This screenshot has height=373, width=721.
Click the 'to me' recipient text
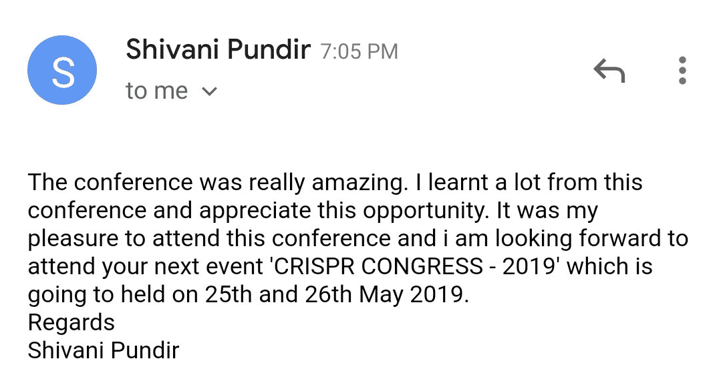157,91
